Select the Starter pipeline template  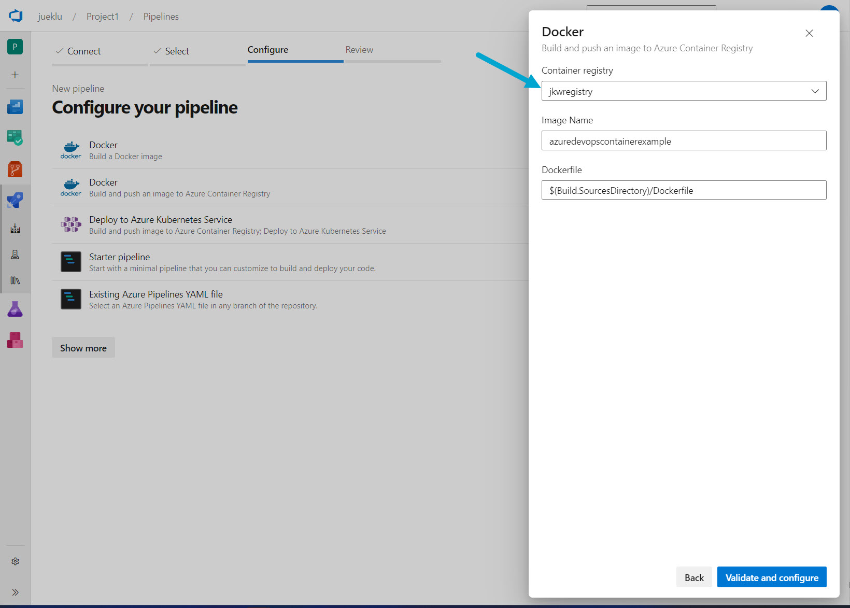(119, 257)
